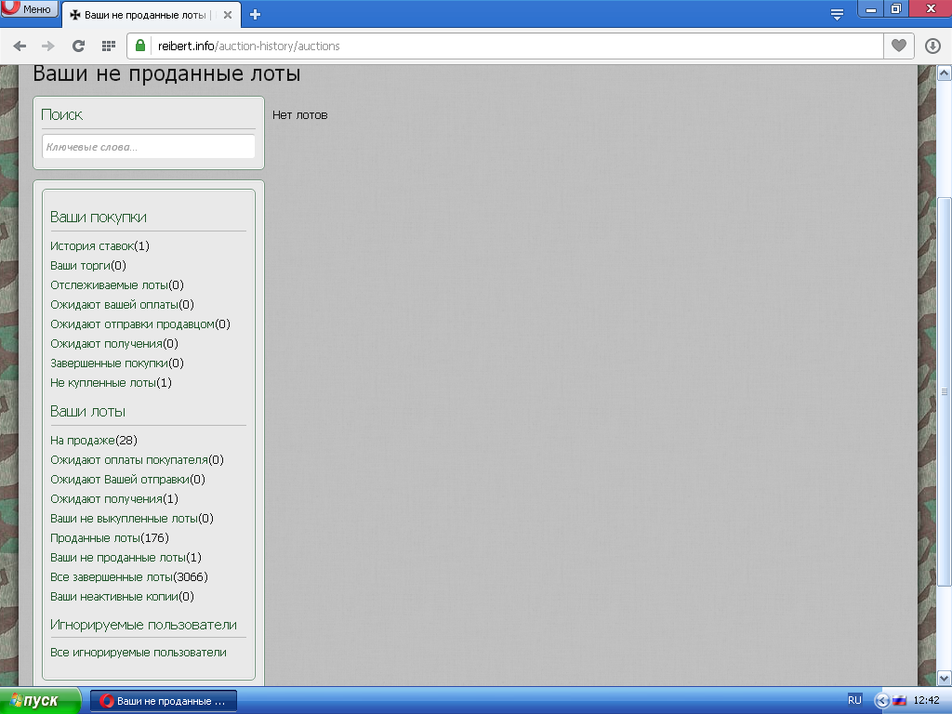Open На продаже(28) link
The height and width of the screenshot is (714, 952).
[94, 440]
